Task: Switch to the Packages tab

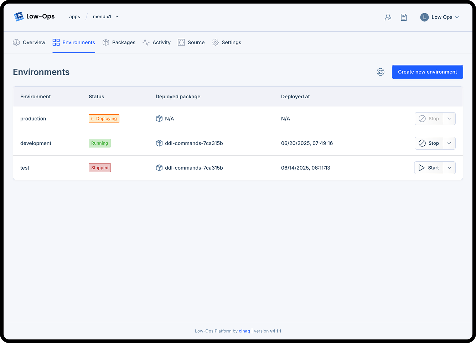Action: click(119, 42)
